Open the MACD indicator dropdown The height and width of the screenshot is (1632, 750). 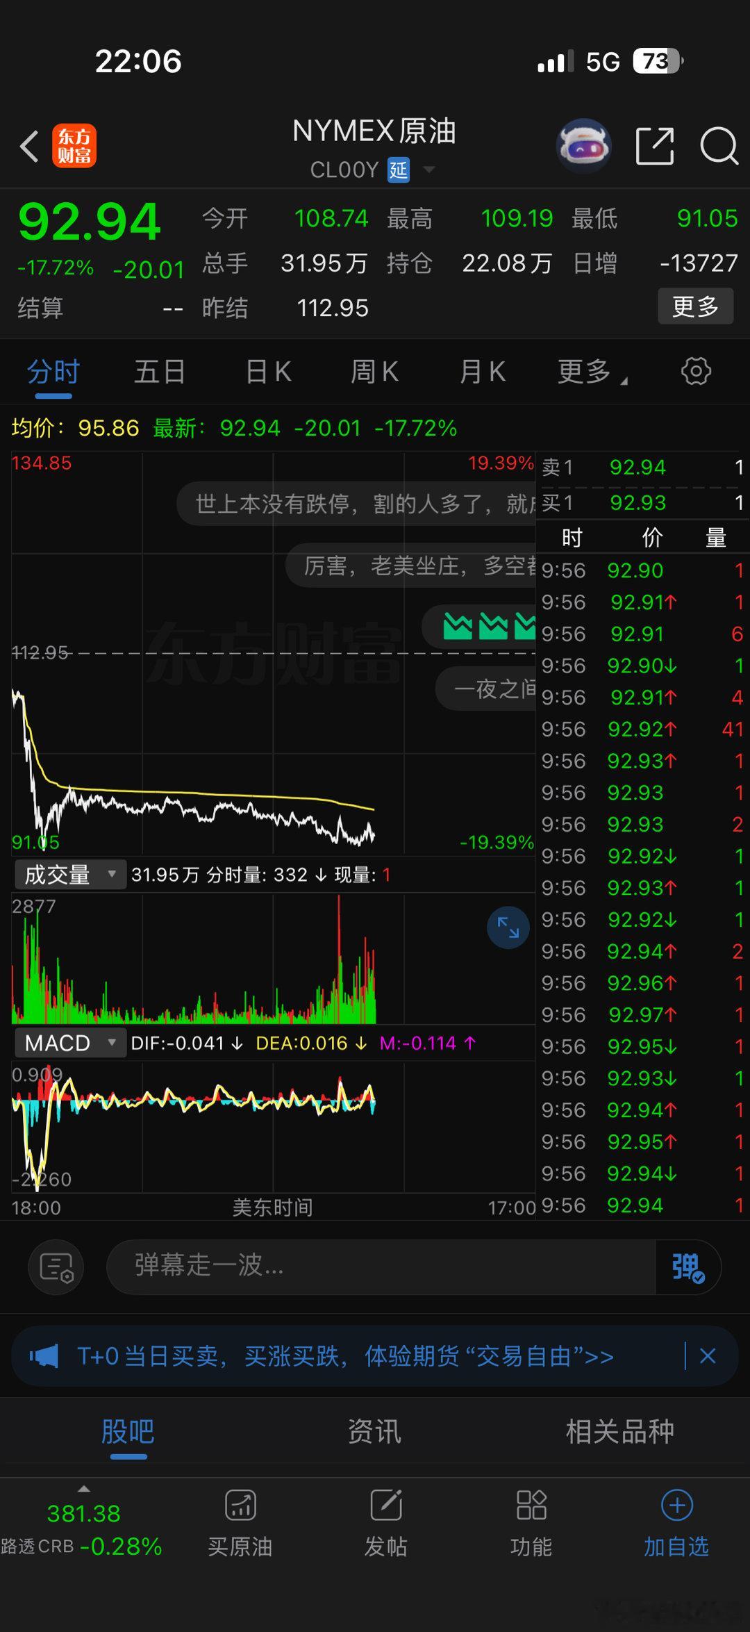(x=70, y=1043)
